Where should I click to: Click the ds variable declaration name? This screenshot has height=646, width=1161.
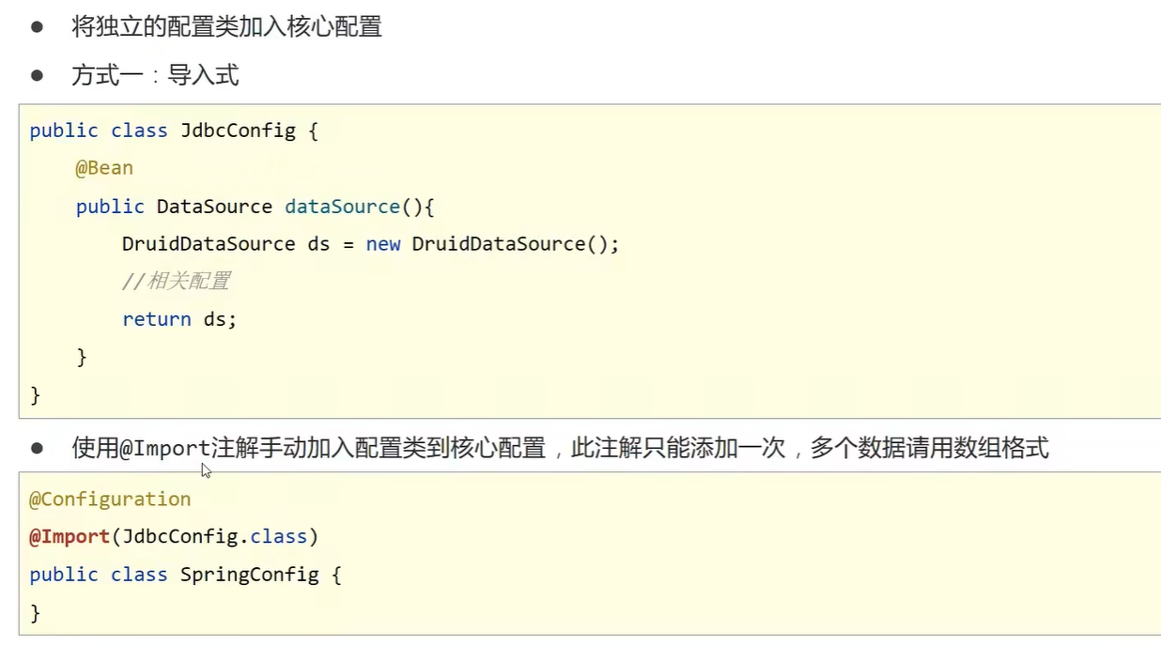point(319,244)
